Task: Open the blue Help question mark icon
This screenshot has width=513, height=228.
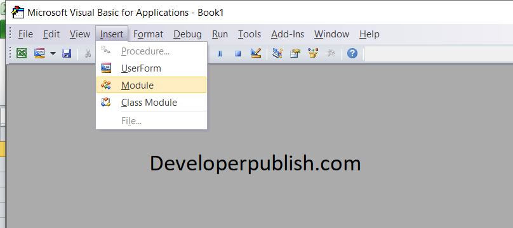Action: pos(352,53)
